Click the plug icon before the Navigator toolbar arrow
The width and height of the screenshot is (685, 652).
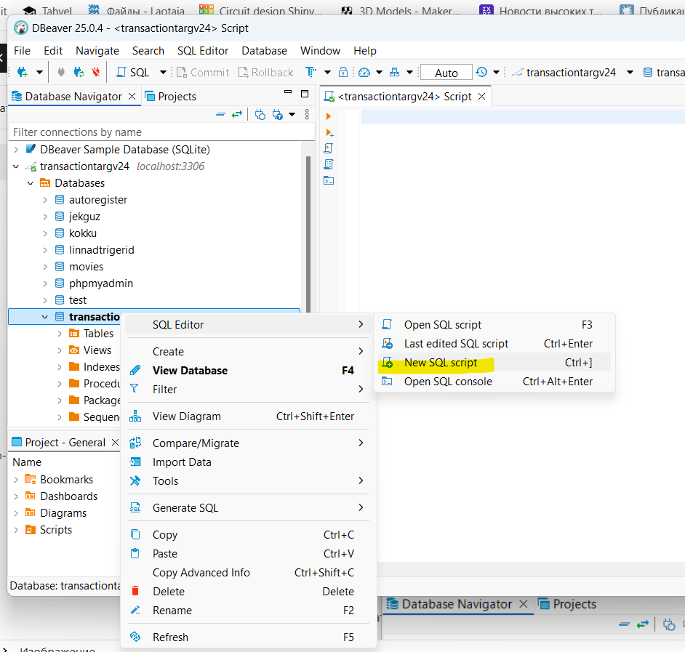click(277, 115)
